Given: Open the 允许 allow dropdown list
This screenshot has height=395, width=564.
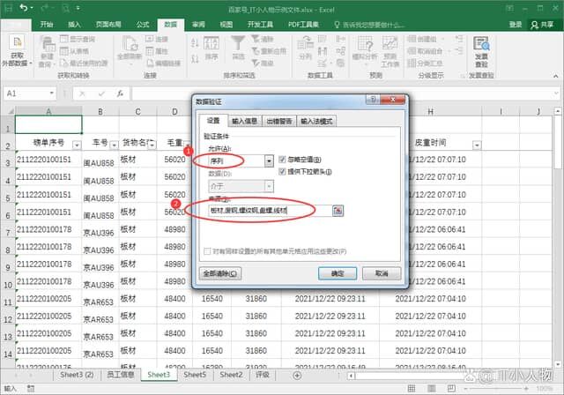Looking at the screenshot, I should (x=269, y=161).
